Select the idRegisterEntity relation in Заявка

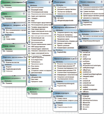point(36,77)
